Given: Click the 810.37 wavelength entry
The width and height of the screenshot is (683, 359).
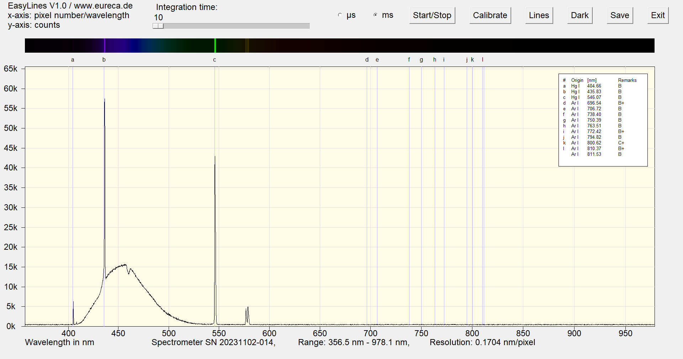Looking at the screenshot, I should [594, 149].
